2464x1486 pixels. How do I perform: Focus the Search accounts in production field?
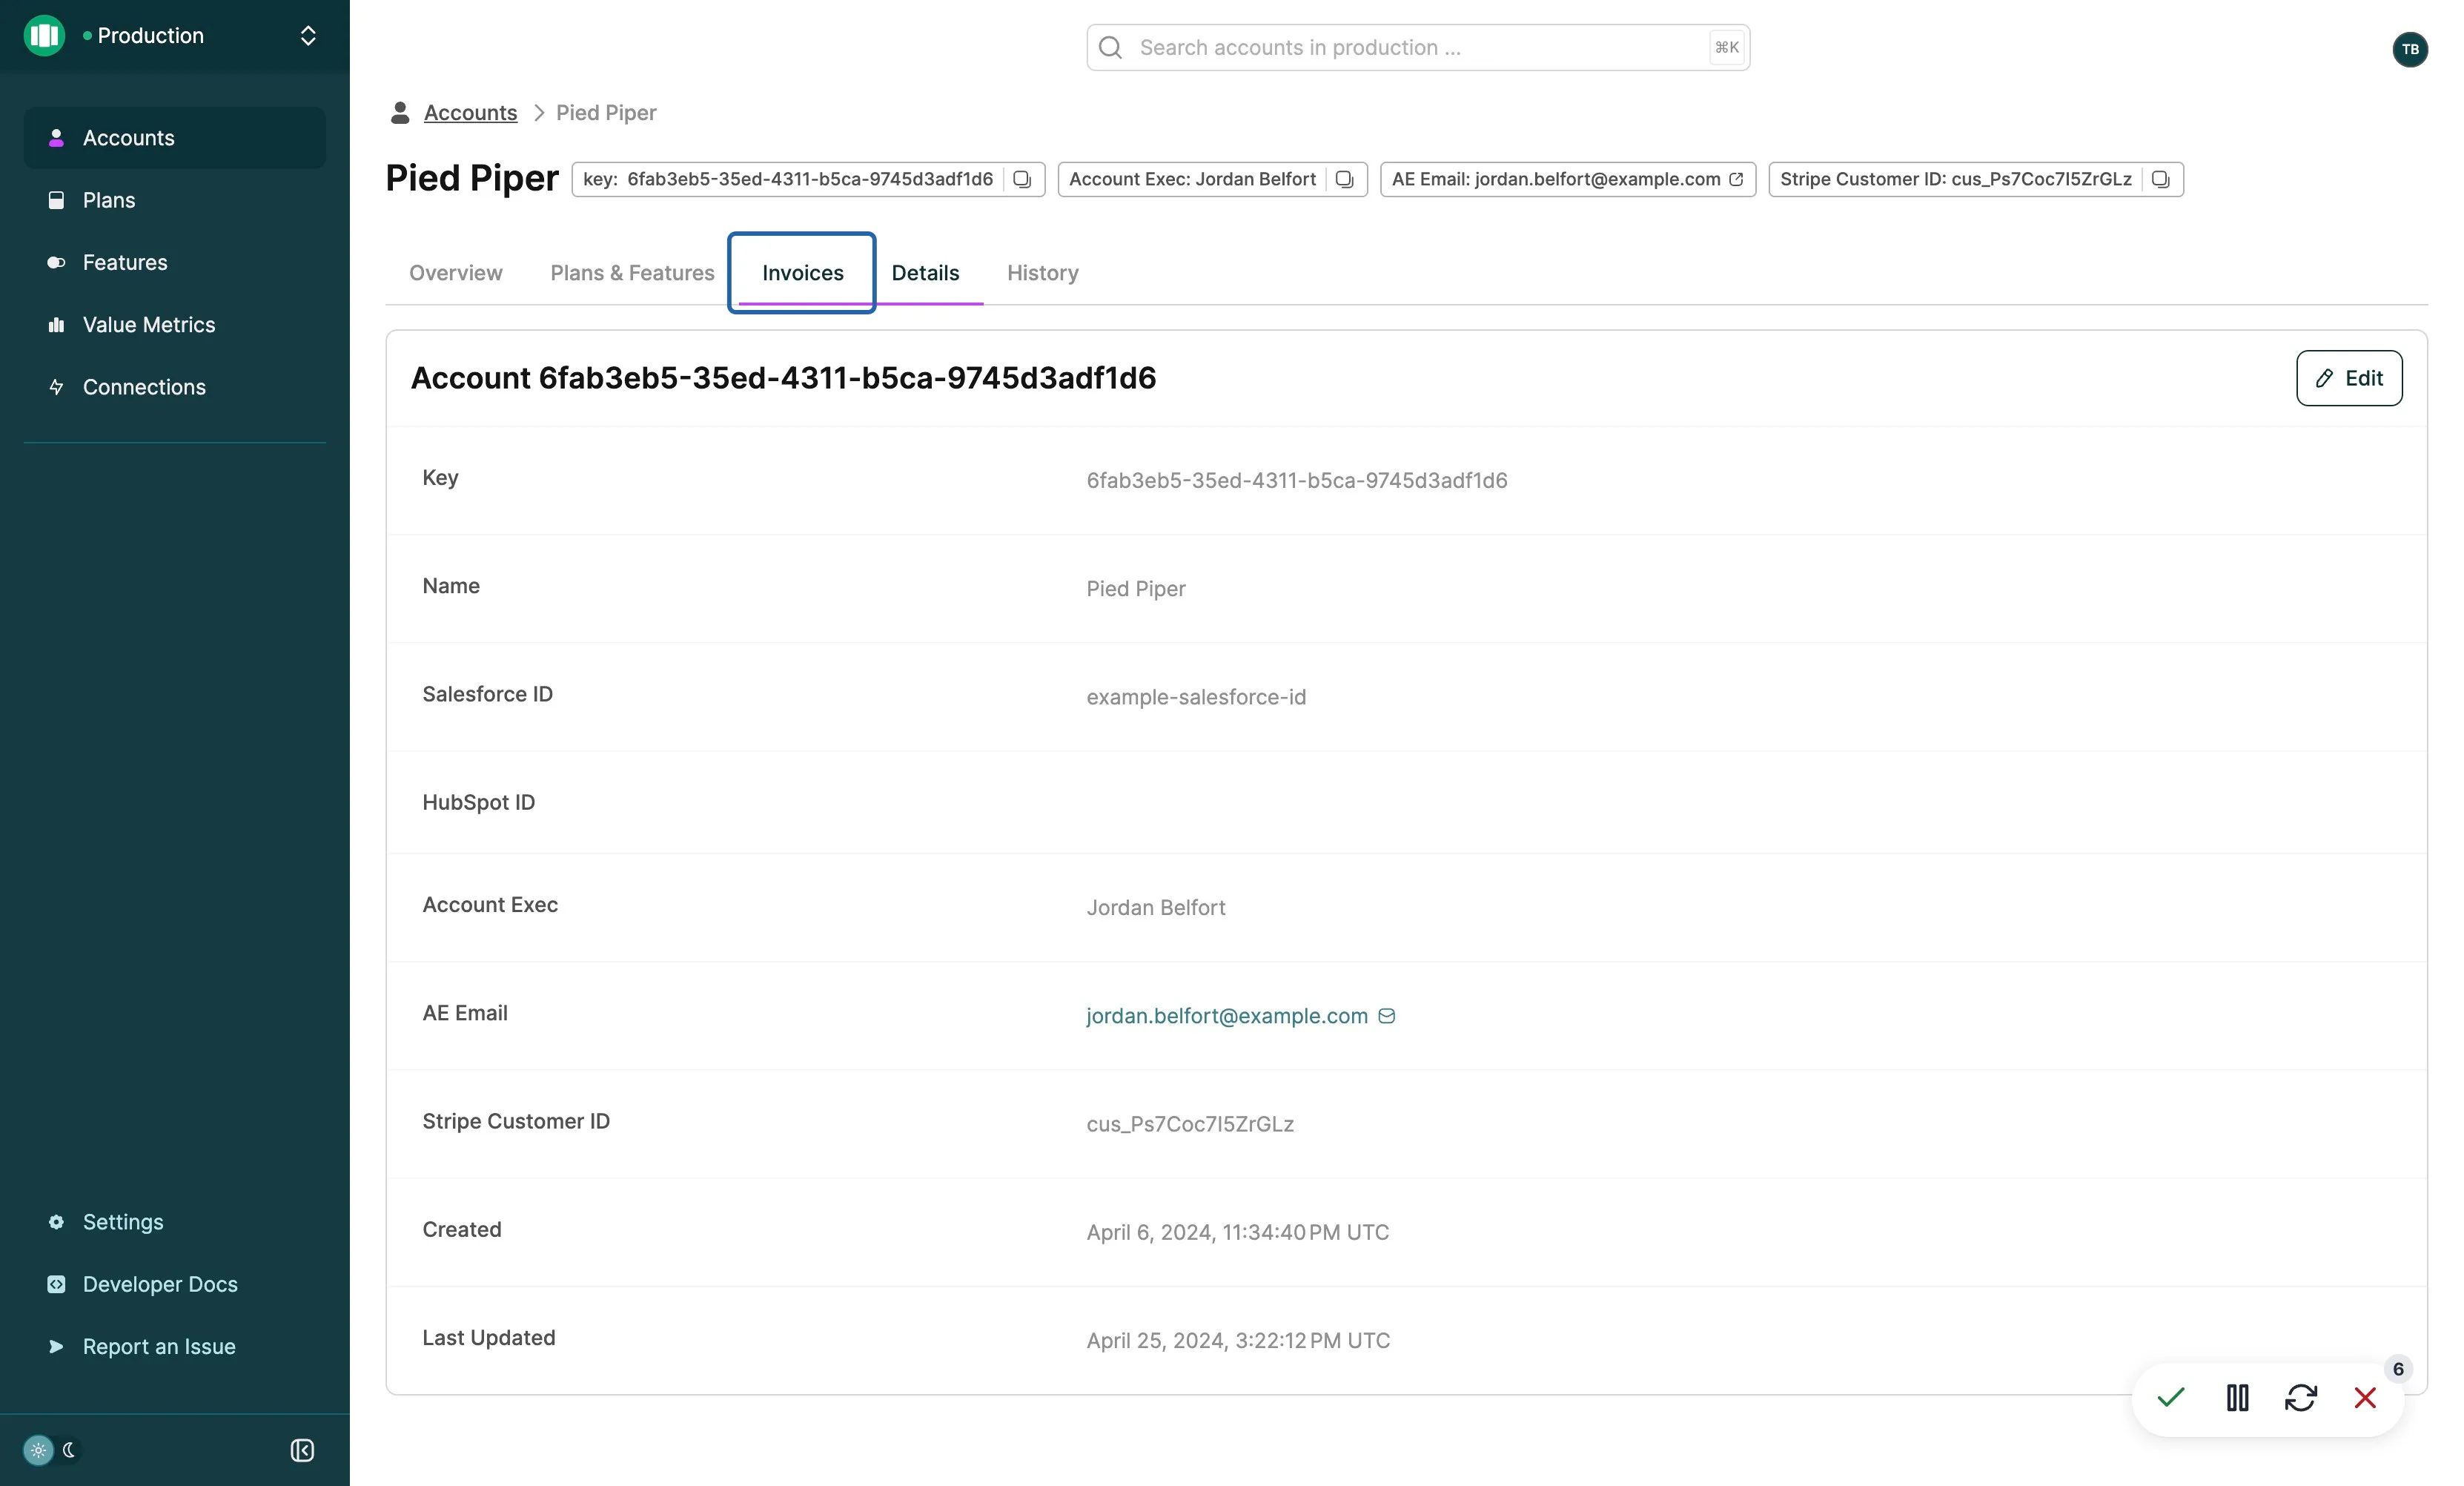click(x=1418, y=47)
